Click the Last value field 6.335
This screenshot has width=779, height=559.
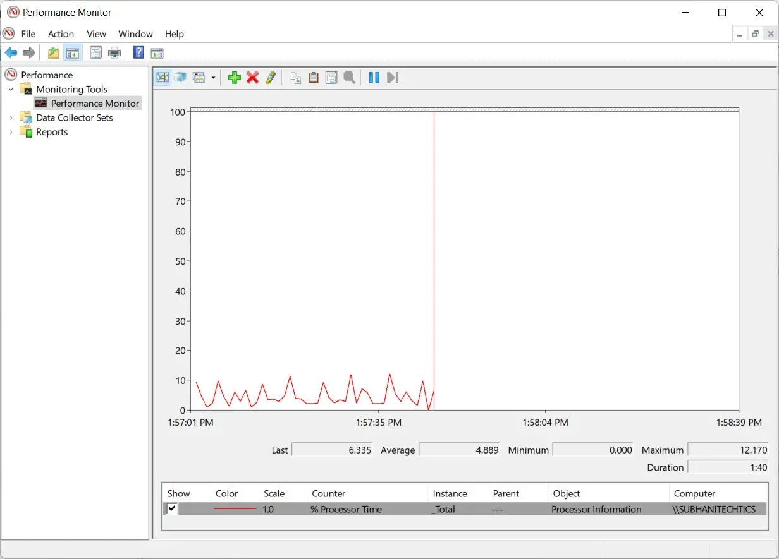pos(333,450)
